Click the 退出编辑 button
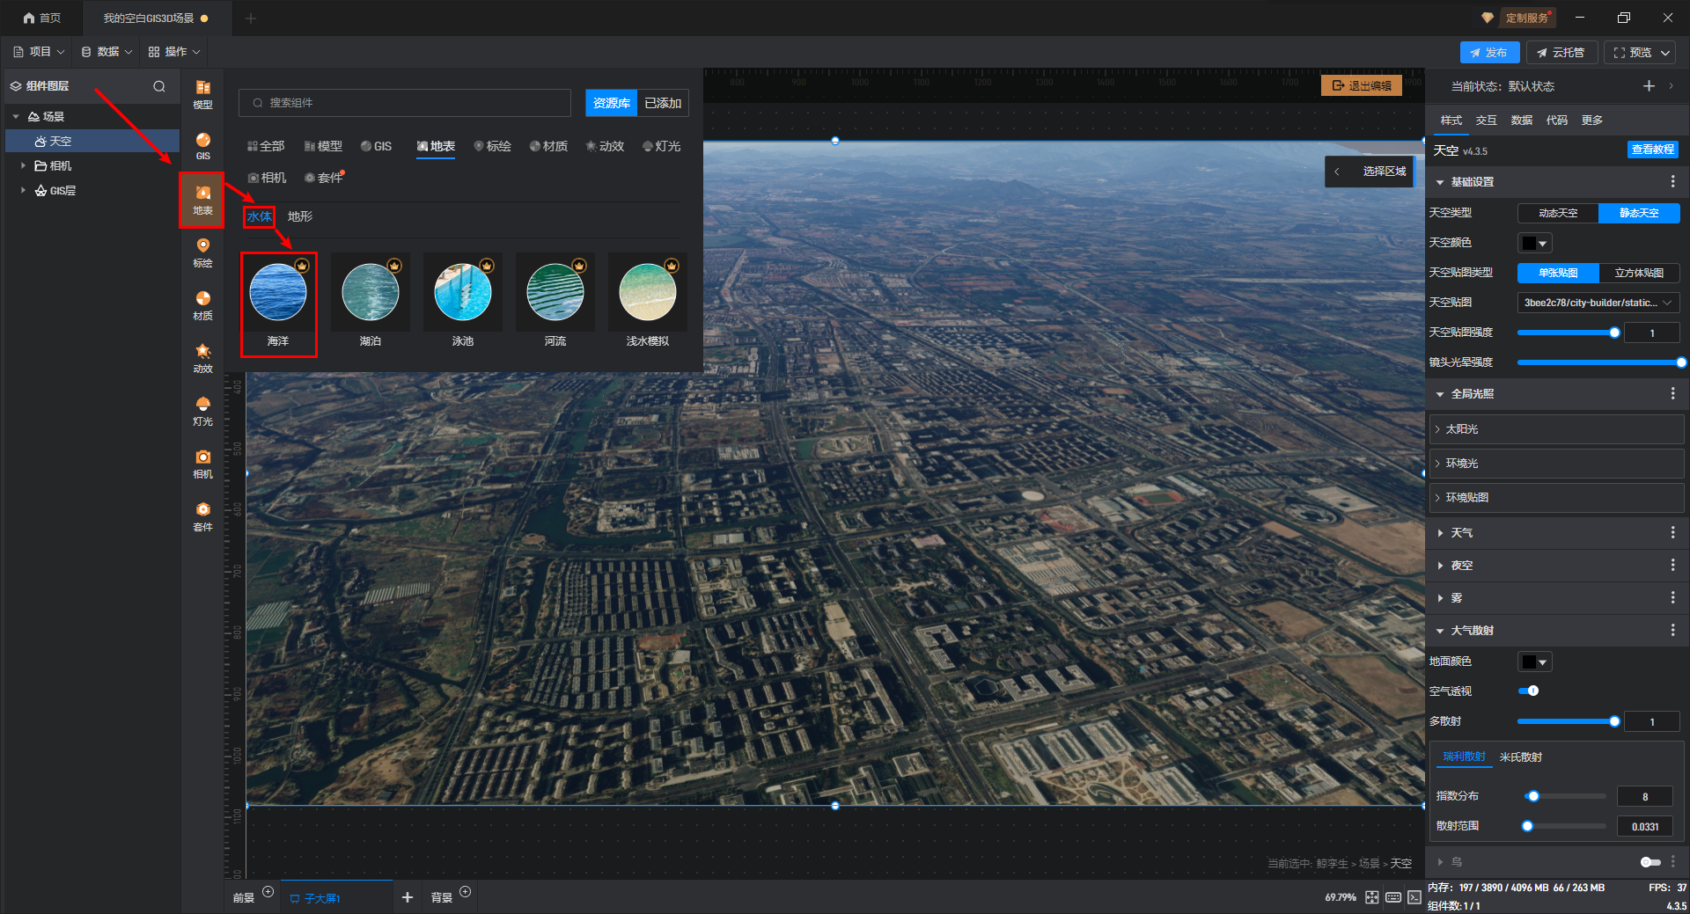This screenshot has height=914, width=1690. pos(1361,86)
